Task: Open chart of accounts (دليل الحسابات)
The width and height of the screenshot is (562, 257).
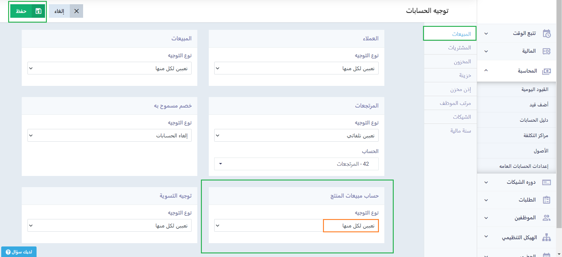Action: pos(534,120)
